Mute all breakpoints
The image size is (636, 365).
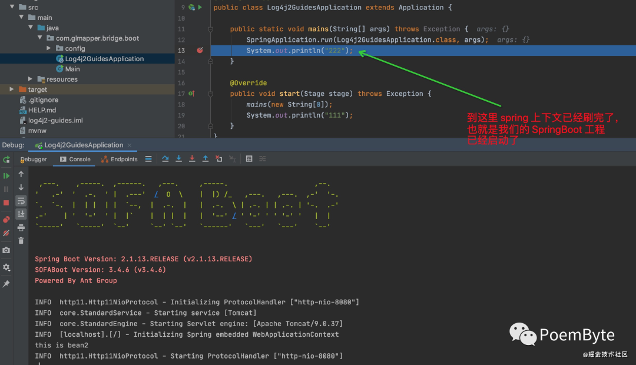tap(6, 233)
